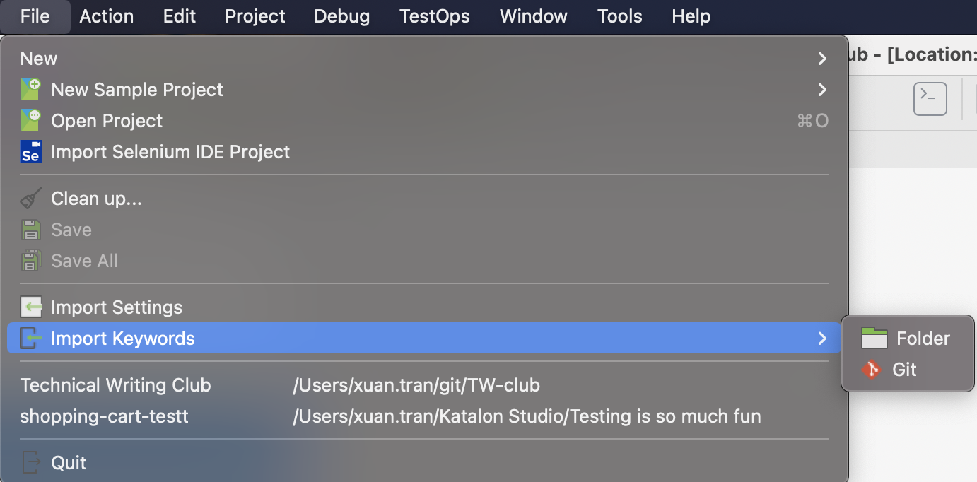Click the terminal icon in the toolbar

click(x=930, y=99)
